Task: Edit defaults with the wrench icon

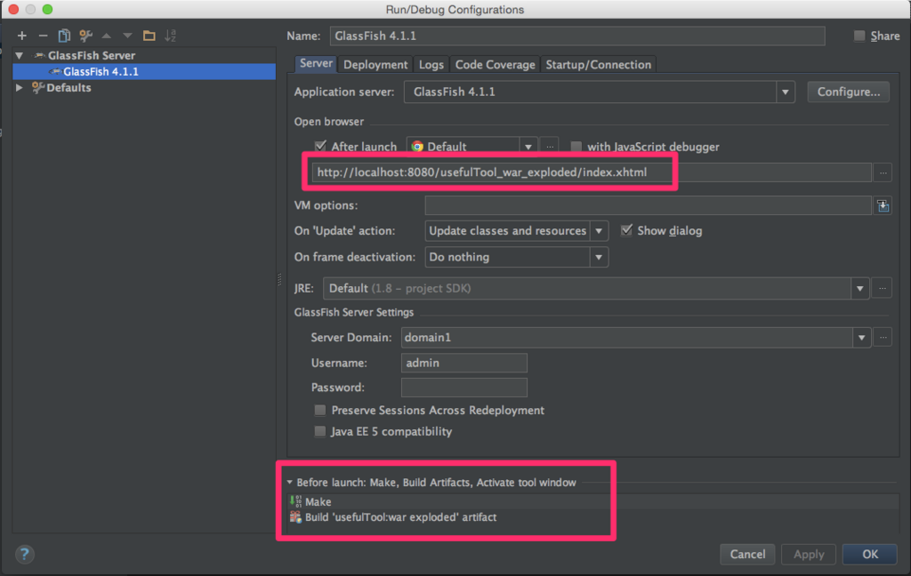Action: tap(86, 36)
